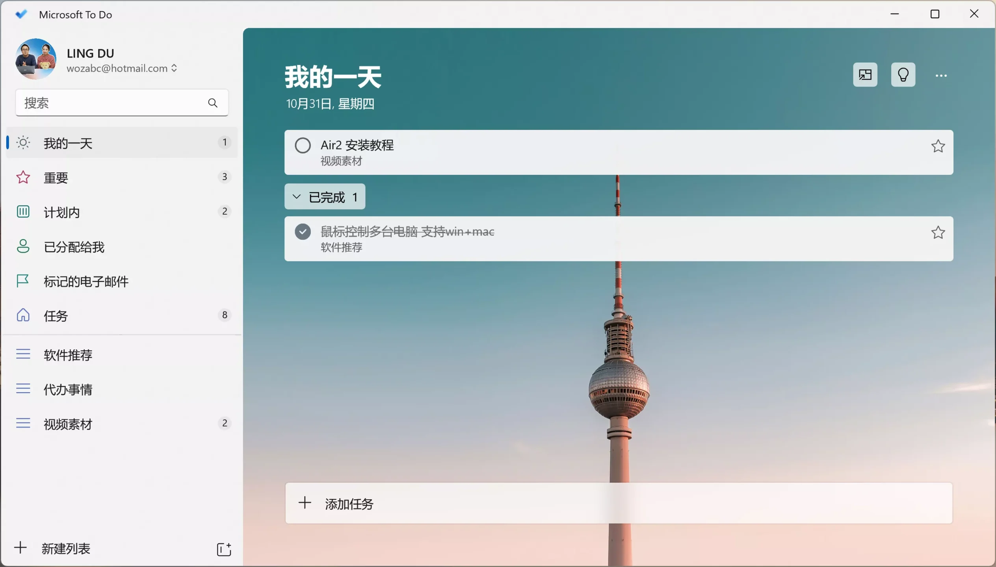Screen dimensions: 996x567
Task: Click the LING DU profile avatar
Action: [35, 59]
